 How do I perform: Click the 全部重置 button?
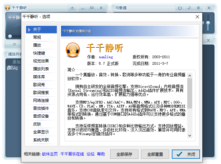click(155, 154)
